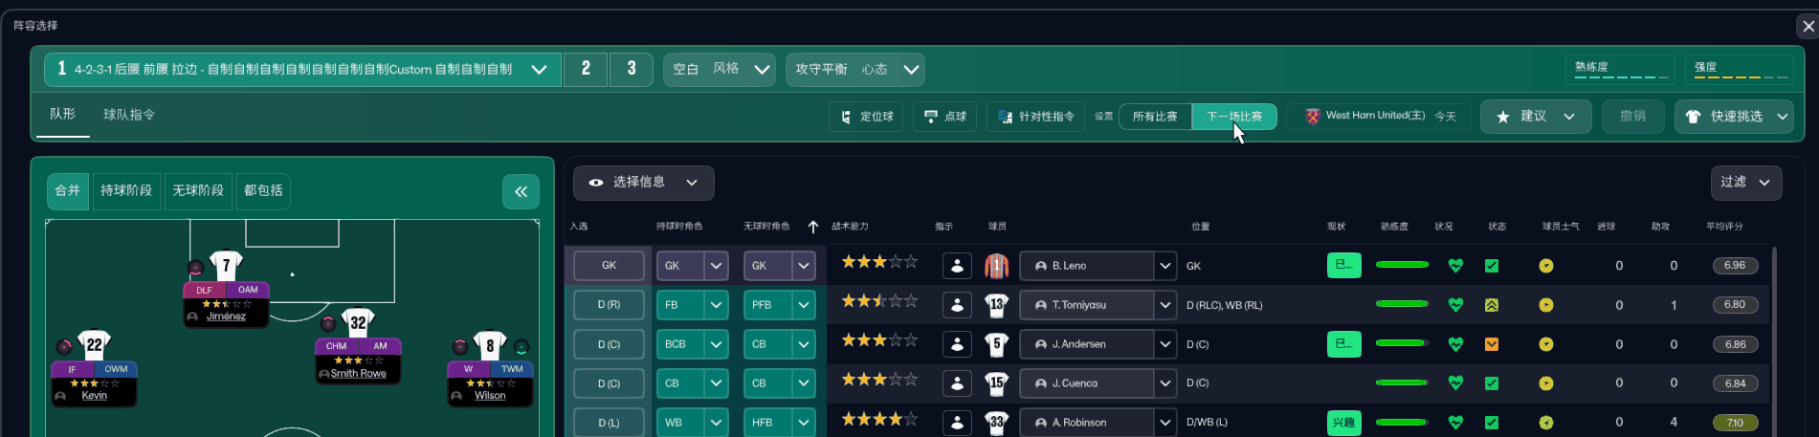Image resolution: width=1819 pixels, height=437 pixels.
Task: Click the West Ham United club badge
Action: point(1312,116)
